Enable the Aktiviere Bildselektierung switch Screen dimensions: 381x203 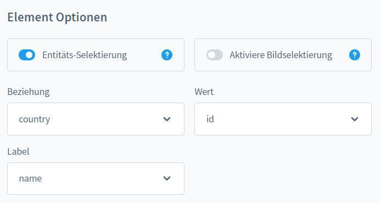coord(215,55)
